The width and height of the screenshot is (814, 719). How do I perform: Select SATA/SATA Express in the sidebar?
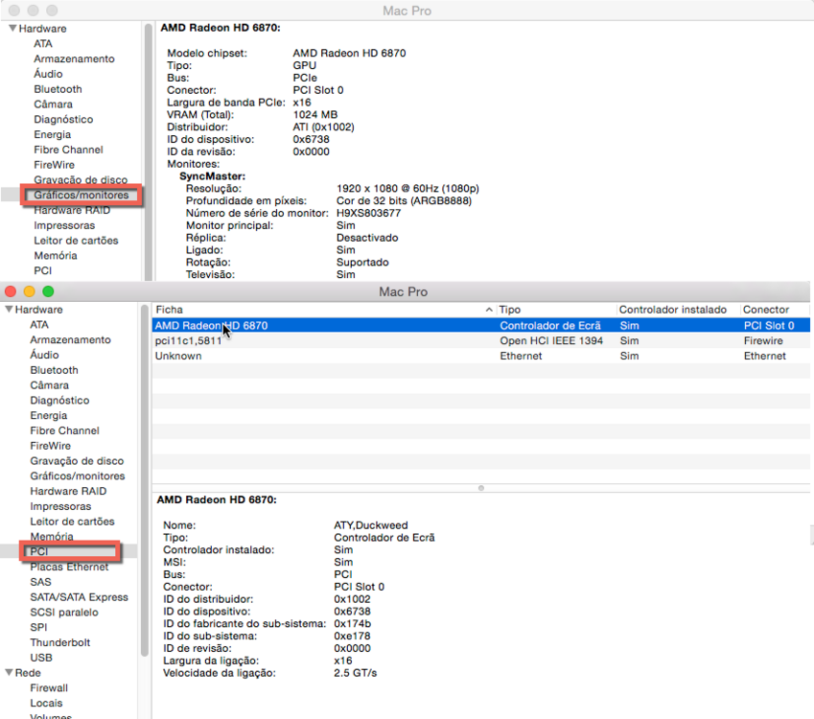click(79, 597)
